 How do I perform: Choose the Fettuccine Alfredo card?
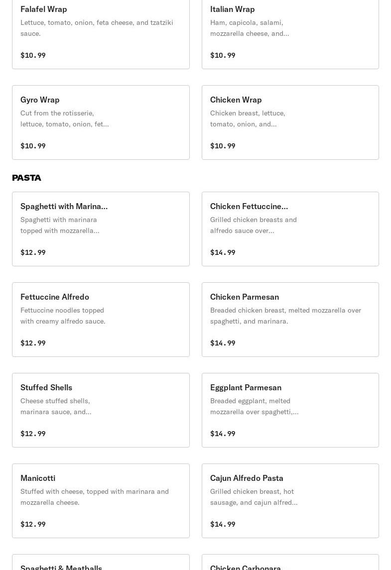(101, 320)
